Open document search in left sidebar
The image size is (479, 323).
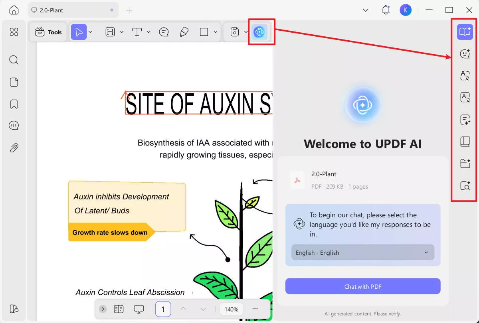pyautogui.click(x=14, y=60)
